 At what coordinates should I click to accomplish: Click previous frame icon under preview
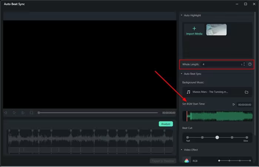(x=5, y=113)
